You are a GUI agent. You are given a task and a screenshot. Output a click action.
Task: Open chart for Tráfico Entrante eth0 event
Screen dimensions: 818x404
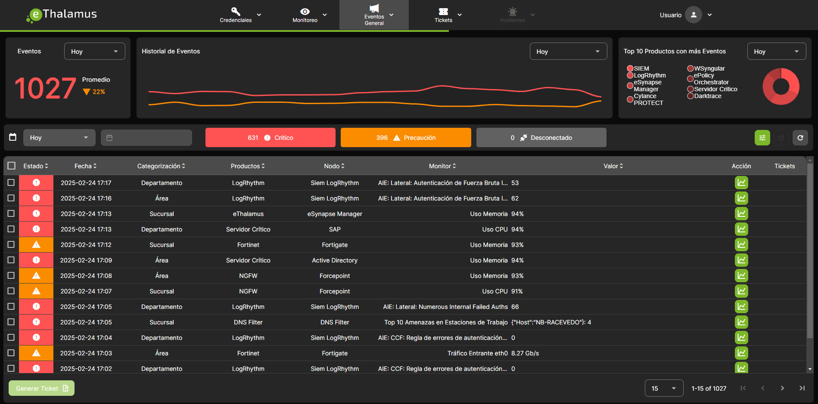tap(741, 353)
